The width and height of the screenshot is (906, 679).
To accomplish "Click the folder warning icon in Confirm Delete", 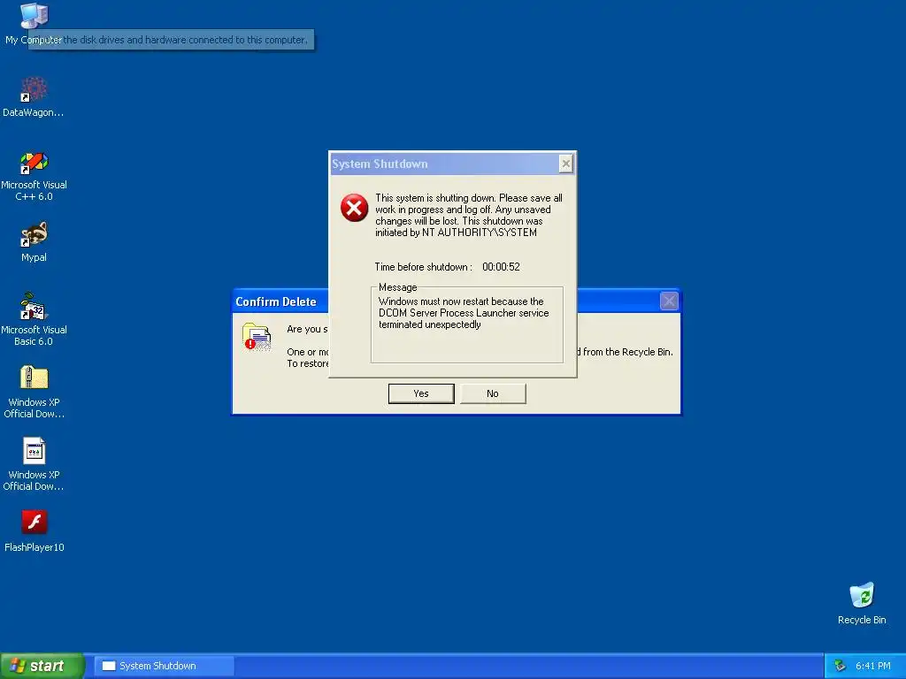I will [257, 337].
